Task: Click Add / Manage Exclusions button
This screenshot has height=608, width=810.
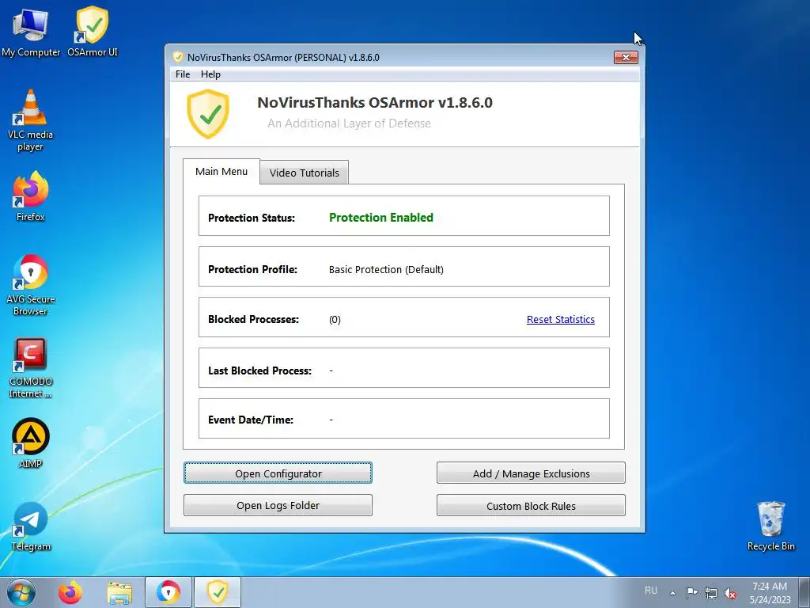Action: click(x=531, y=473)
